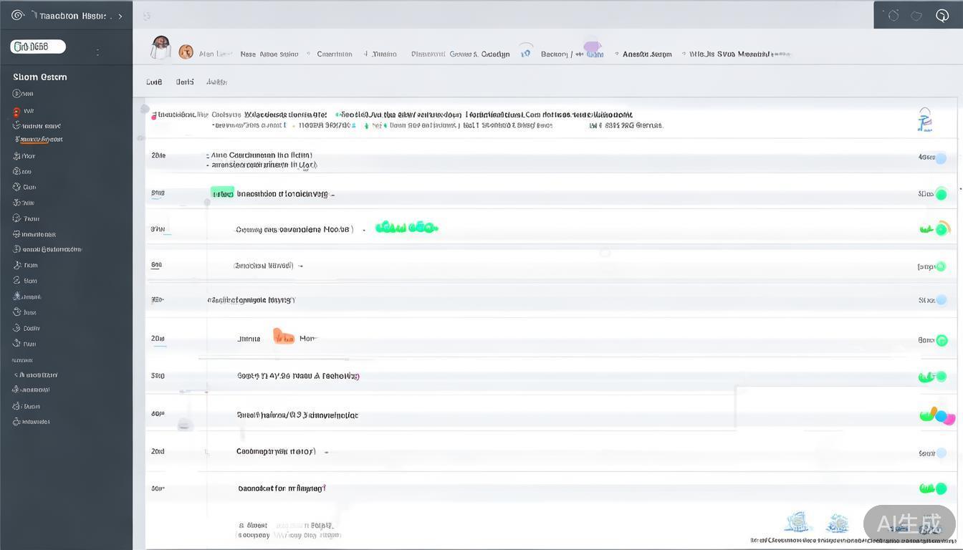
Task: Select the Live tab
Action: [153, 82]
